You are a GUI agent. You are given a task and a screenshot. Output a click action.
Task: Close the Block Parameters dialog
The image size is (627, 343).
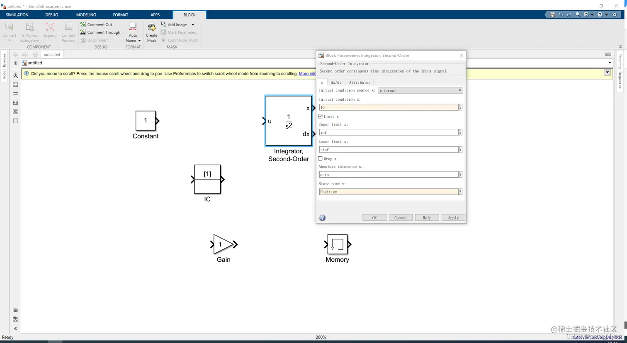(x=461, y=55)
